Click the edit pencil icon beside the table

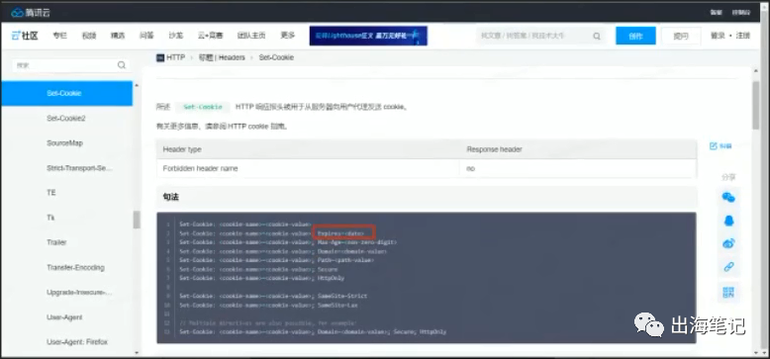pyautogui.click(x=714, y=146)
